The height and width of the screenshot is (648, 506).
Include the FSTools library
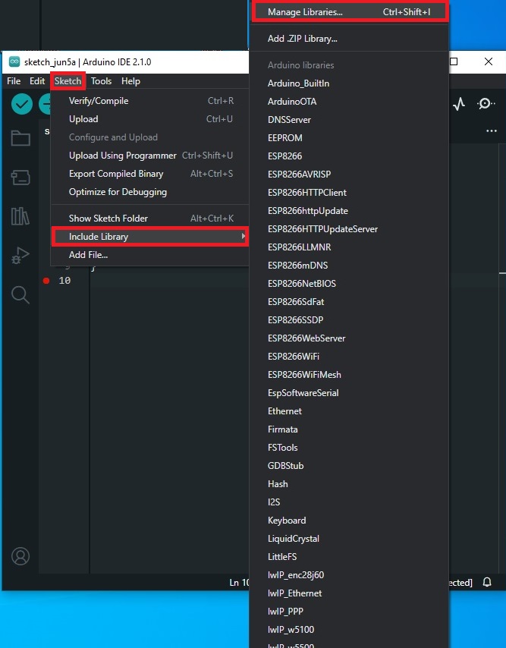(x=350, y=447)
